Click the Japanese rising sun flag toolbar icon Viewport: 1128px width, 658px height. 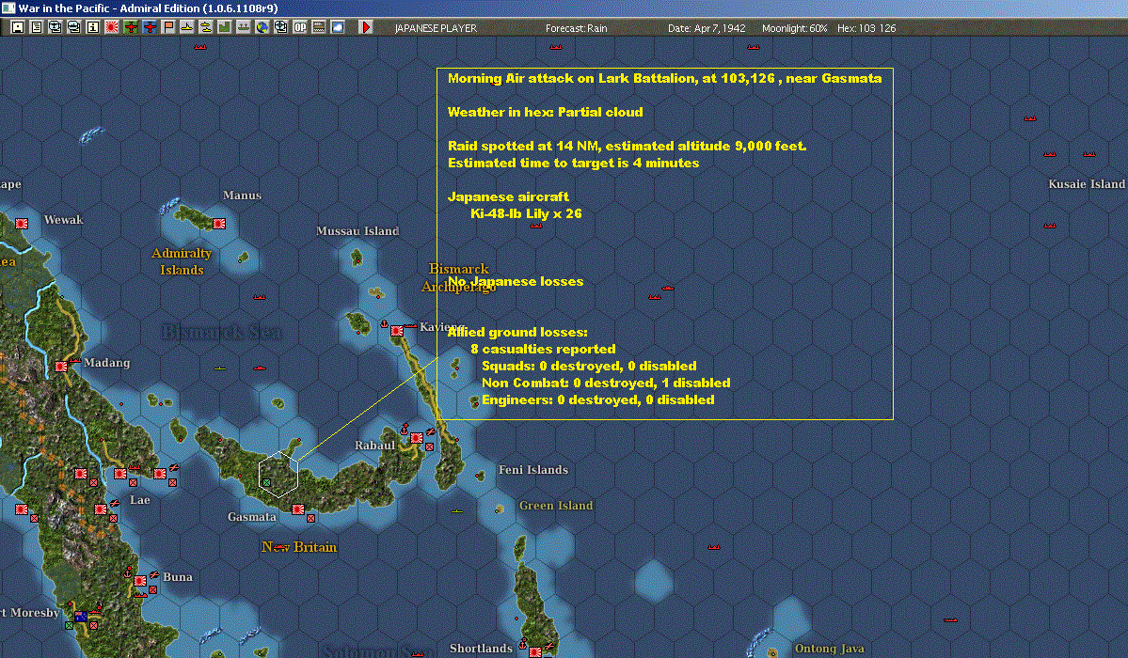click(112, 27)
